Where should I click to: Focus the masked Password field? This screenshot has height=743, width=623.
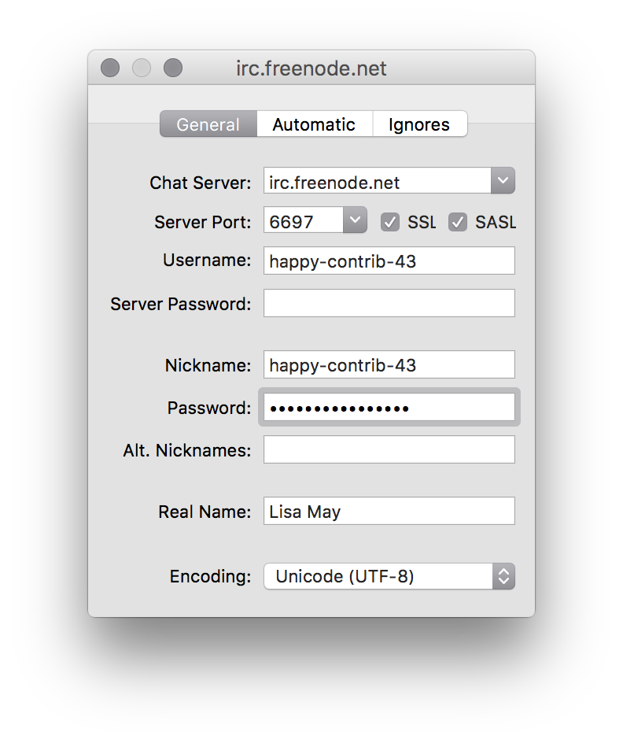click(389, 408)
